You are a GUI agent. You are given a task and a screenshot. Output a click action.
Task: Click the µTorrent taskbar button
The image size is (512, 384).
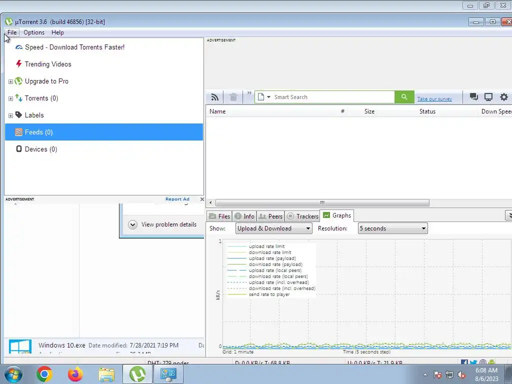(137, 374)
